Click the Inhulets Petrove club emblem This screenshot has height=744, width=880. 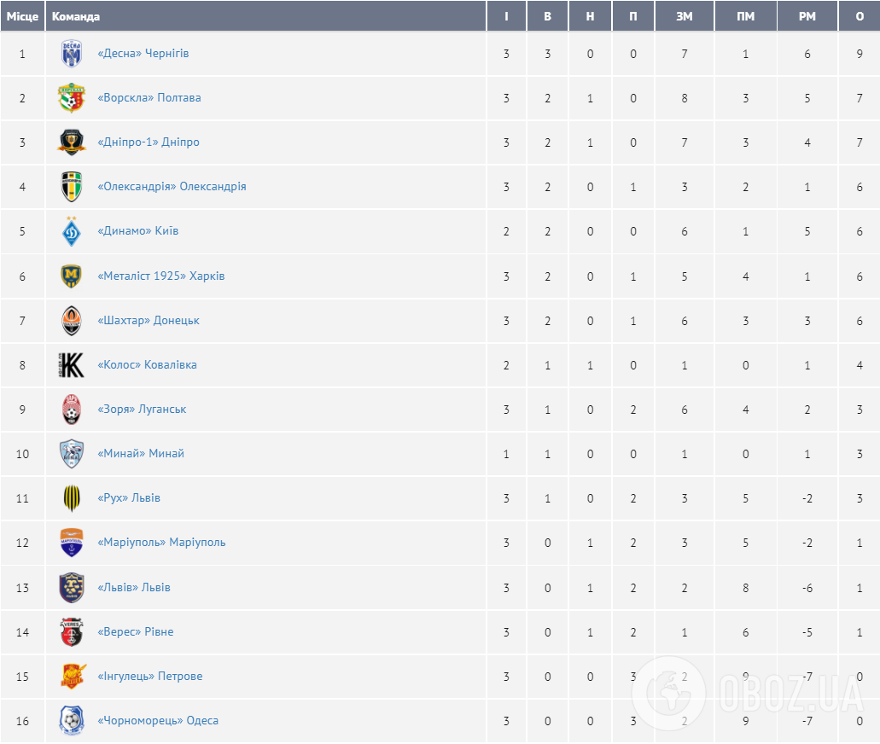[x=72, y=677]
